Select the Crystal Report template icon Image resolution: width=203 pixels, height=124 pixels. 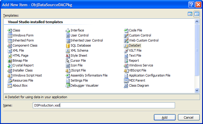(10, 65)
